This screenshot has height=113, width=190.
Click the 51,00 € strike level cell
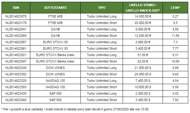tap(143, 55)
